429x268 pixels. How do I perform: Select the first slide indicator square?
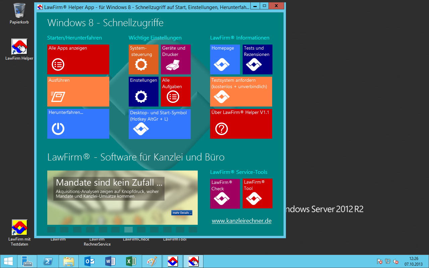(x=51, y=229)
